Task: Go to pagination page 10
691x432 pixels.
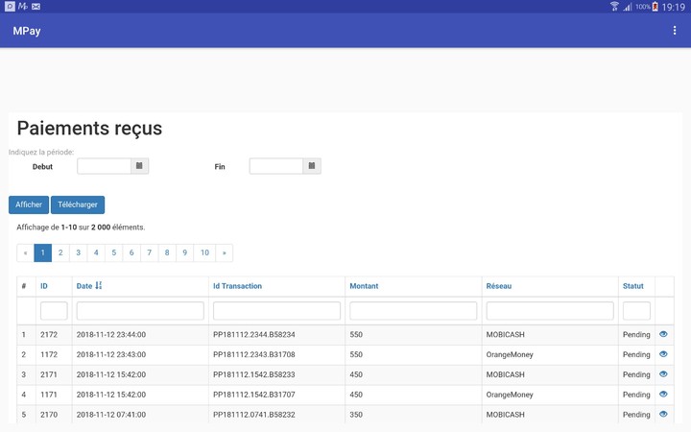Action: (204, 252)
